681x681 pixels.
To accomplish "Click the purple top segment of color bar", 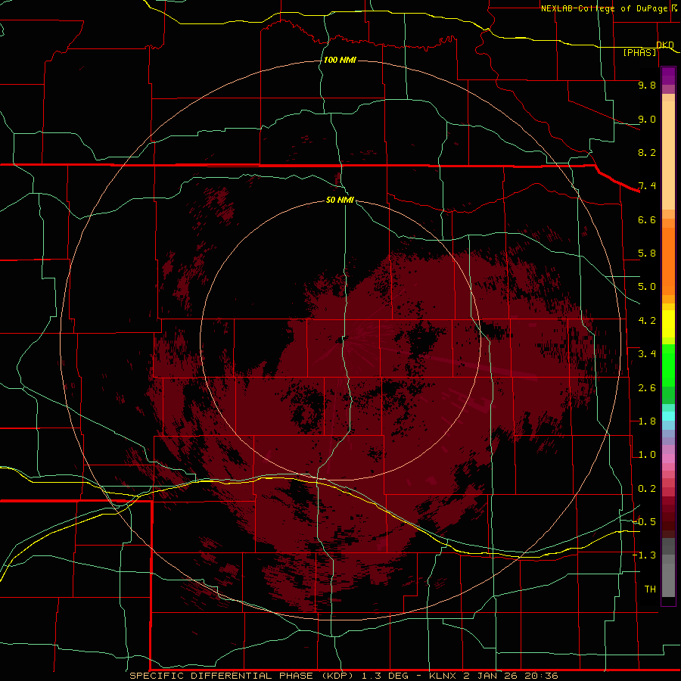I will [668, 76].
